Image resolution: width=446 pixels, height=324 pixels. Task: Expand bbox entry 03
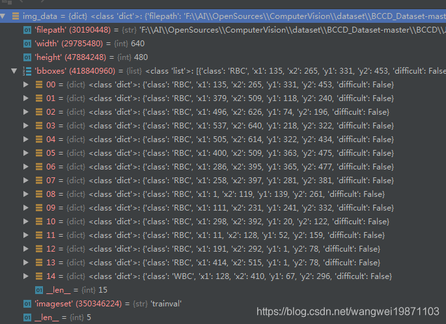click(26, 126)
